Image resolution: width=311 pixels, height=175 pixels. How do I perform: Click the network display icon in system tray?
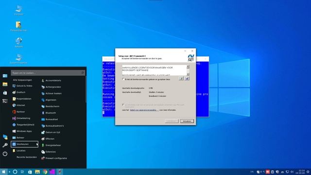click(287, 172)
